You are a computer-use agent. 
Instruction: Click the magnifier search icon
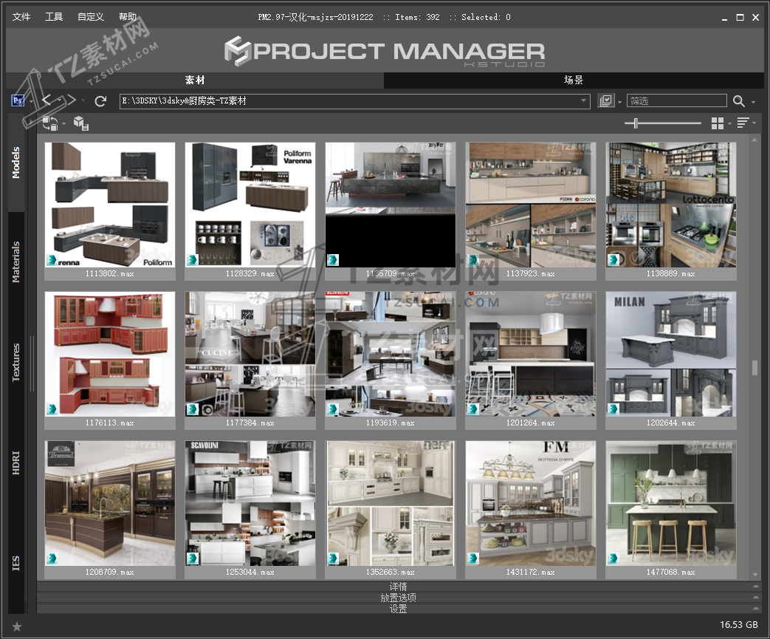[x=738, y=101]
